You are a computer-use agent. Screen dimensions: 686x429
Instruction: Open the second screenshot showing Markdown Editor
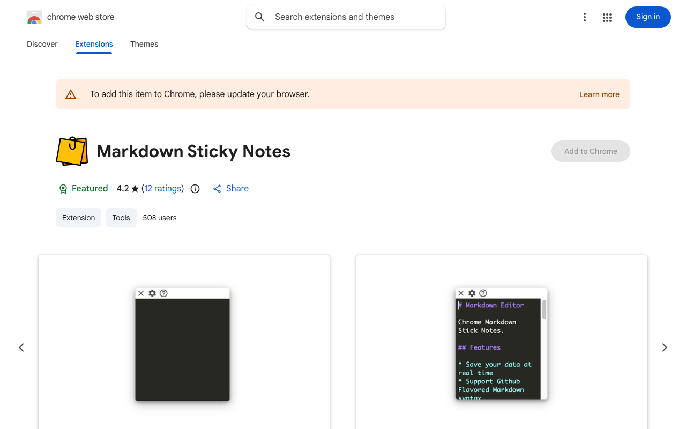(502, 342)
